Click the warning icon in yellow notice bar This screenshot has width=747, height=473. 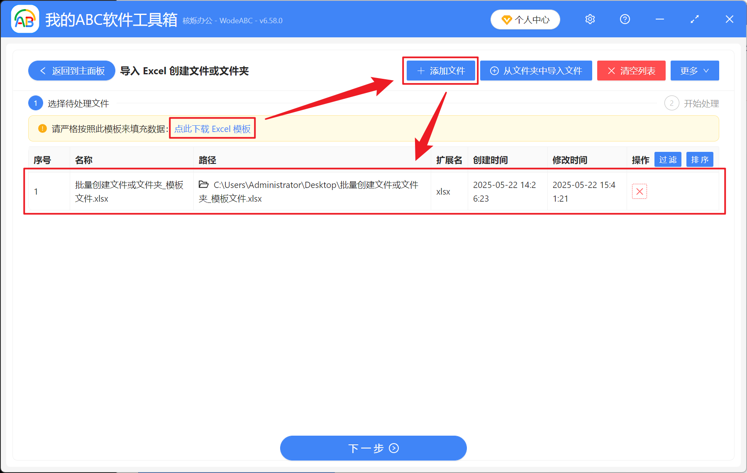click(41, 129)
